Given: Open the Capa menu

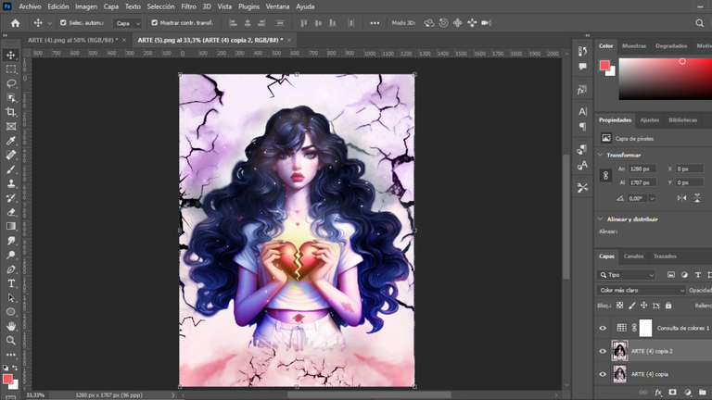Looking at the screenshot, I should [111, 6].
